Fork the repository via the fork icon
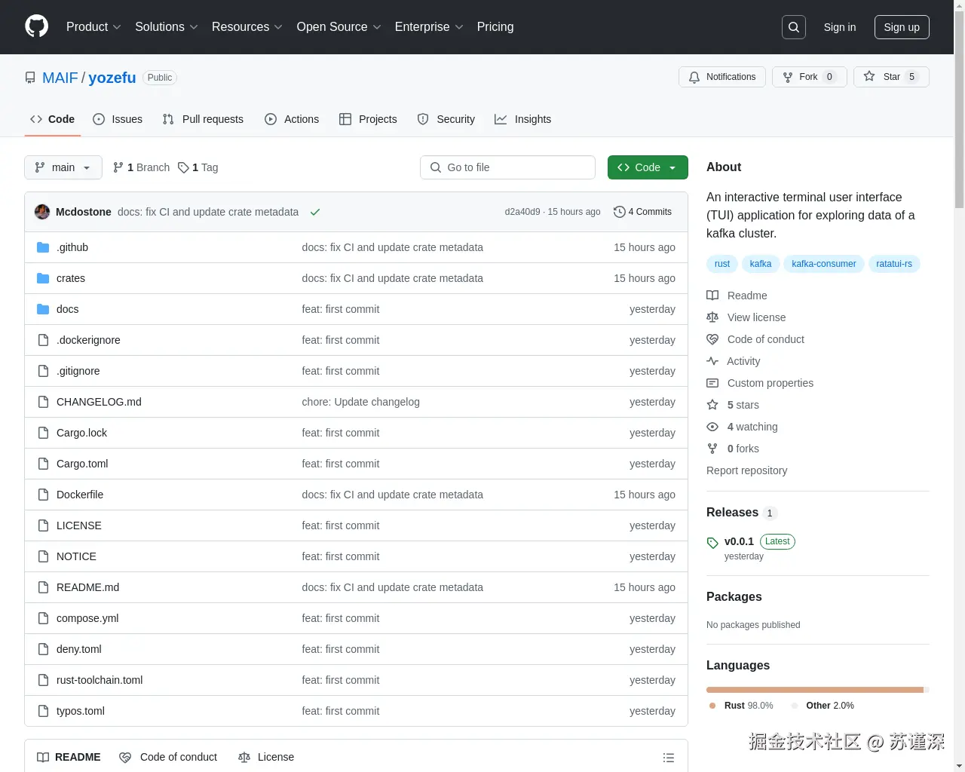 pyautogui.click(x=787, y=76)
